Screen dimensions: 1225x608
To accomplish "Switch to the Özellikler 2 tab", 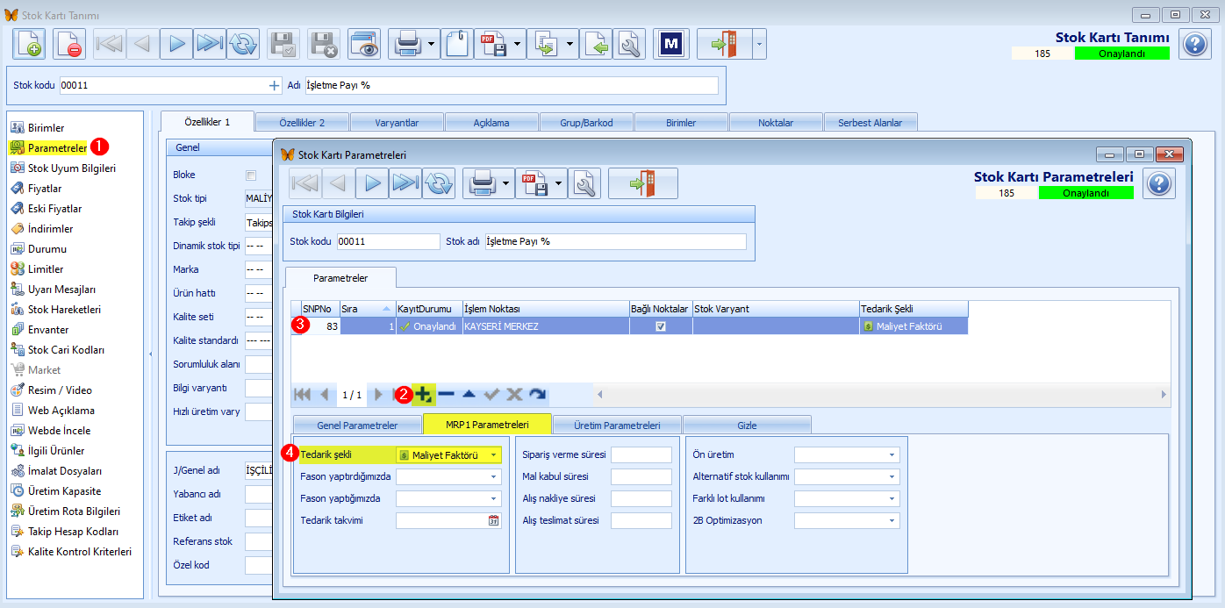I will (302, 123).
